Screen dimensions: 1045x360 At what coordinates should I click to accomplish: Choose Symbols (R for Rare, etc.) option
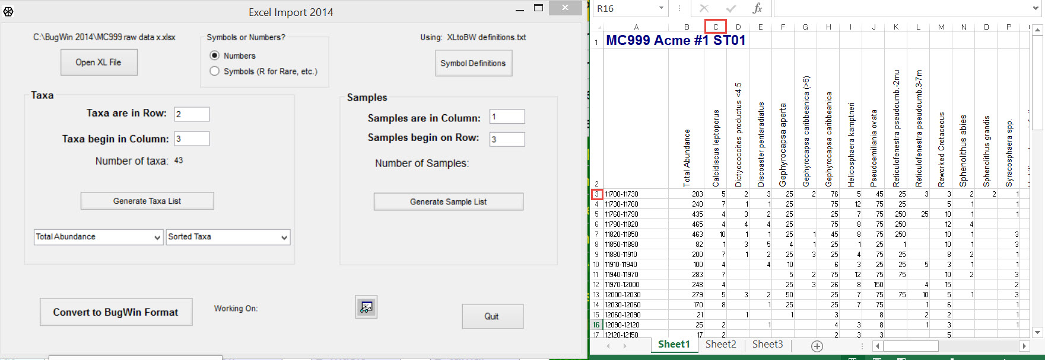click(215, 71)
